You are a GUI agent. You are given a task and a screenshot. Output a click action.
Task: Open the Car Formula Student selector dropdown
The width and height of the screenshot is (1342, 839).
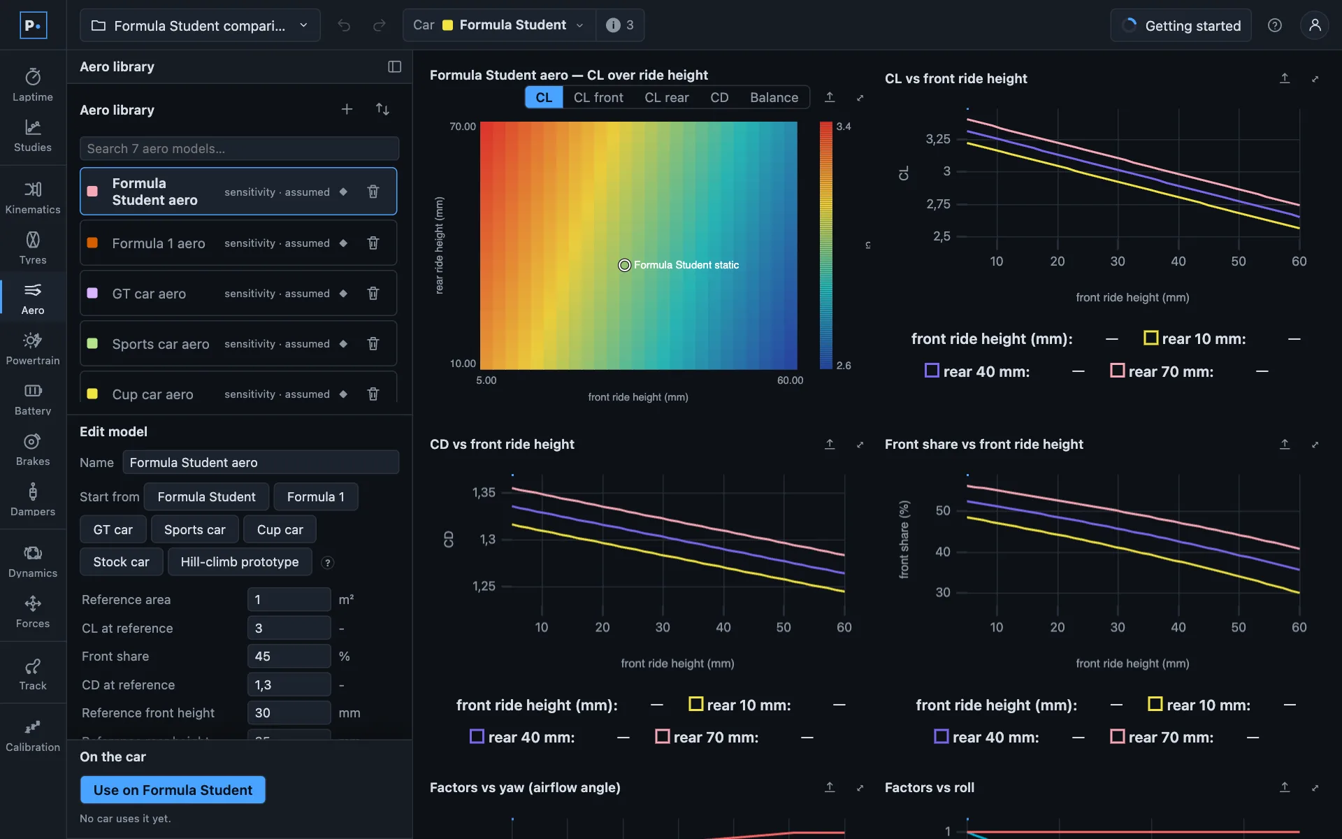(x=499, y=25)
